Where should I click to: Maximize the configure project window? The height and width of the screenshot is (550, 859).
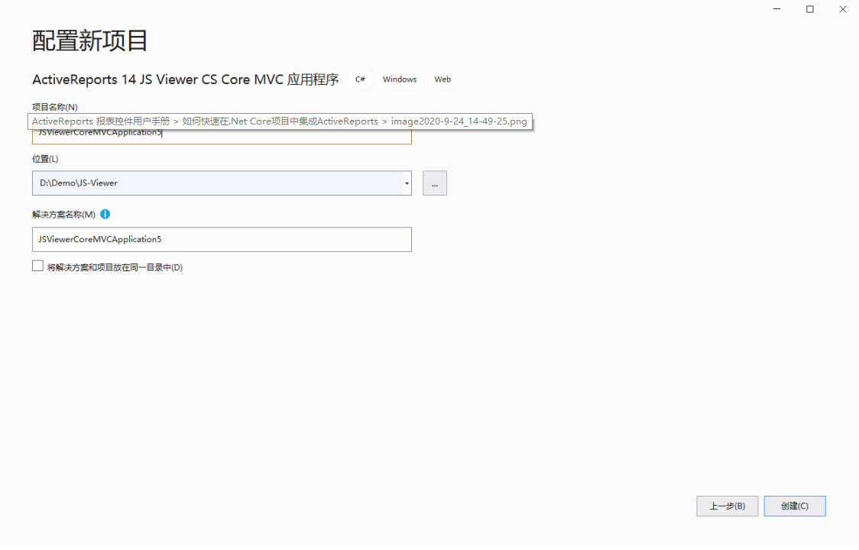point(809,9)
